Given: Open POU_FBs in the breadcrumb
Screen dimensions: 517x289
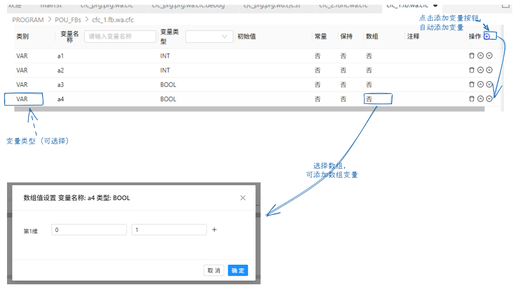Looking at the screenshot, I should coord(68,20).
